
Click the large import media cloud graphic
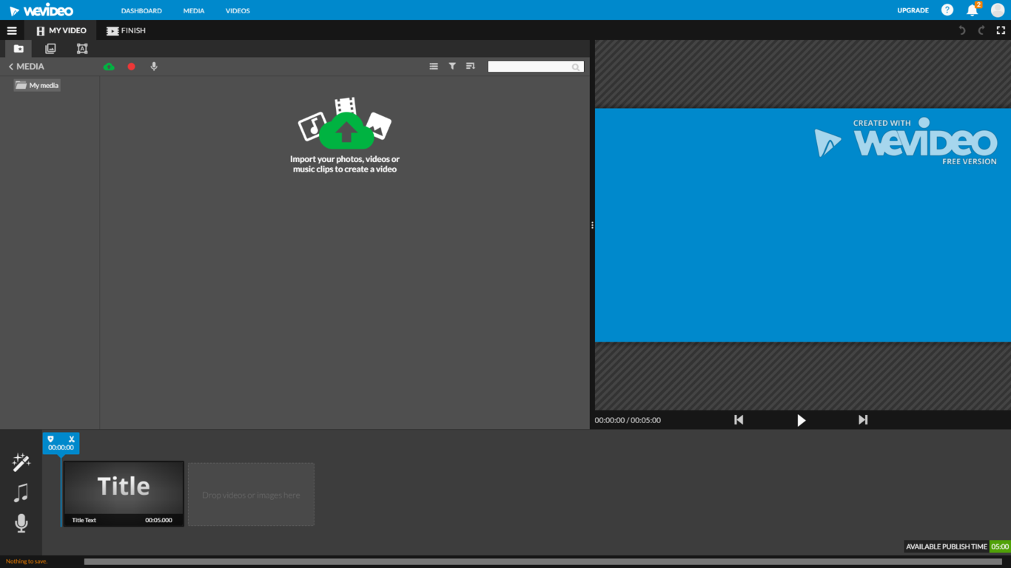tap(345, 124)
